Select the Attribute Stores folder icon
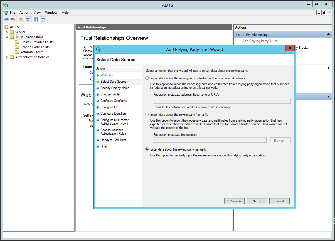 [x=17, y=52]
